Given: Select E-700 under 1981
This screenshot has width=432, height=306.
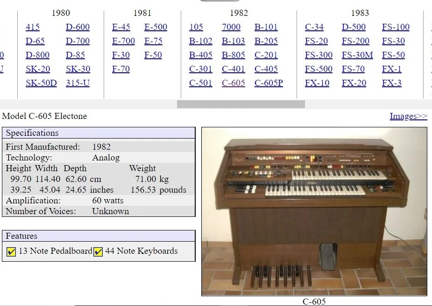Looking at the screenshot, I should [x=123, y=41].
